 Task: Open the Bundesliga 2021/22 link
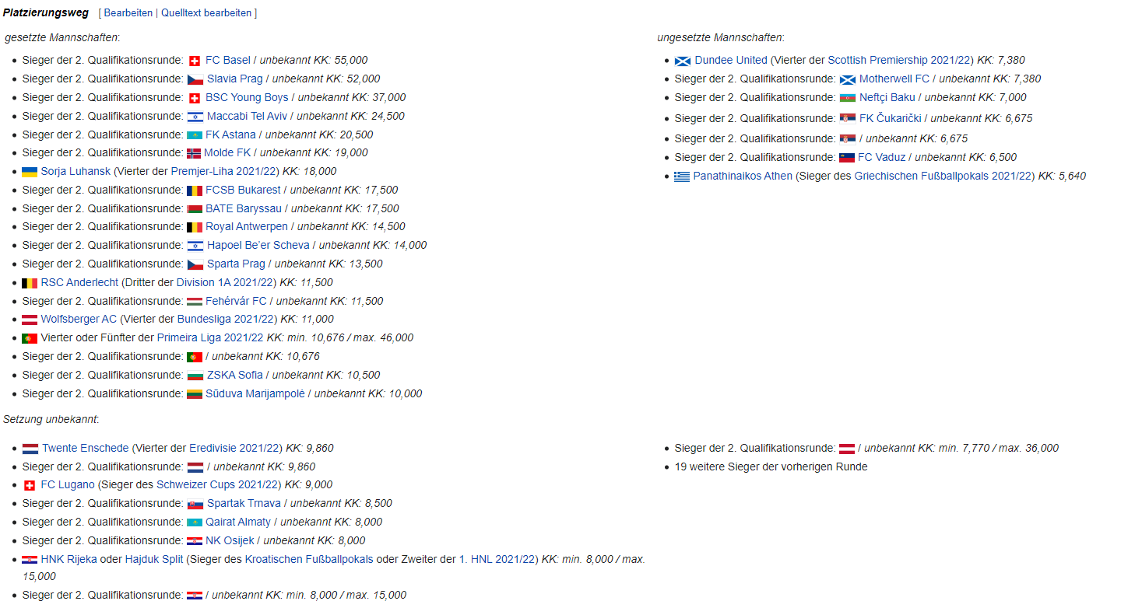point(227,320)
